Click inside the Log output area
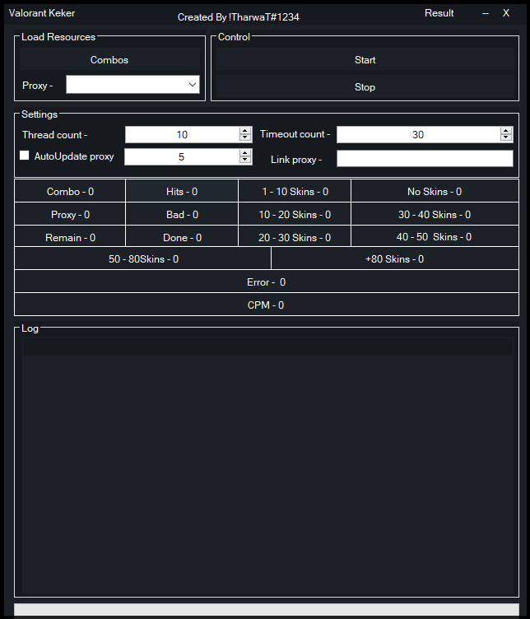Image resolution: width=530 pixels, height=619 pixels. click(267, 464)
